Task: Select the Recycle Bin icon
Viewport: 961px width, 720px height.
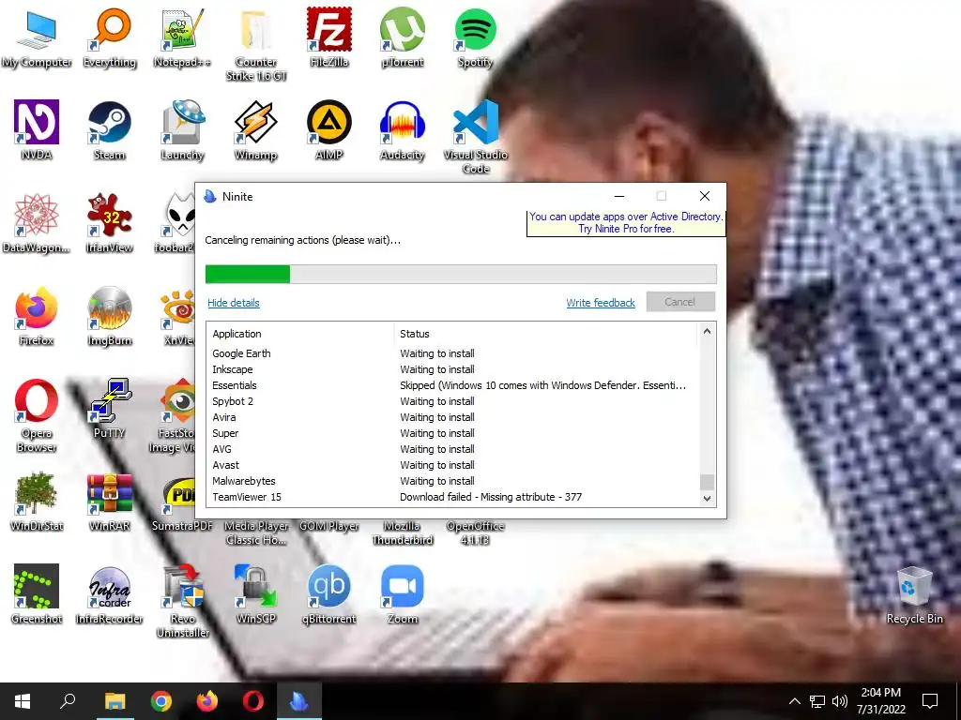Action: 914,593
